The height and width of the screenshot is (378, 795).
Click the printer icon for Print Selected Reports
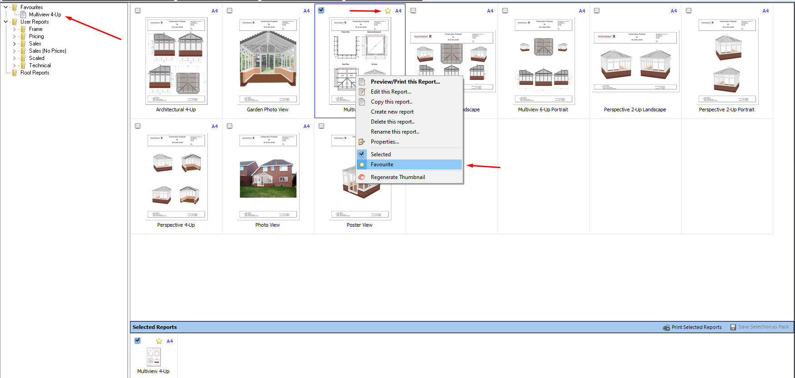[666, 327]
